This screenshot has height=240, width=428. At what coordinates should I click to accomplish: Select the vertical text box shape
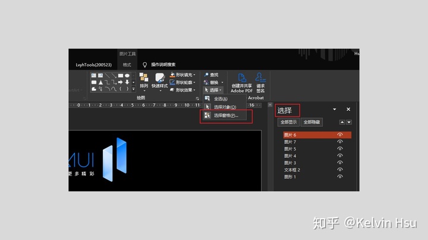tap(100, 75)
